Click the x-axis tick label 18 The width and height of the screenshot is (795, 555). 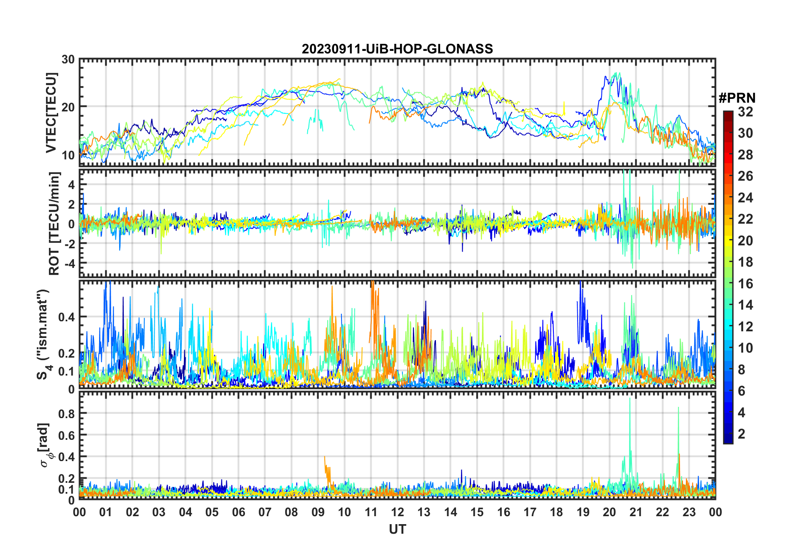point(556,512)
